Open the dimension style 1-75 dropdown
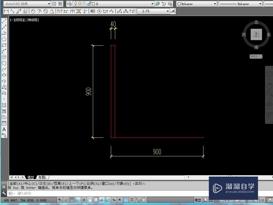Viewport: 273px width, 205px height. coord(168,11)
